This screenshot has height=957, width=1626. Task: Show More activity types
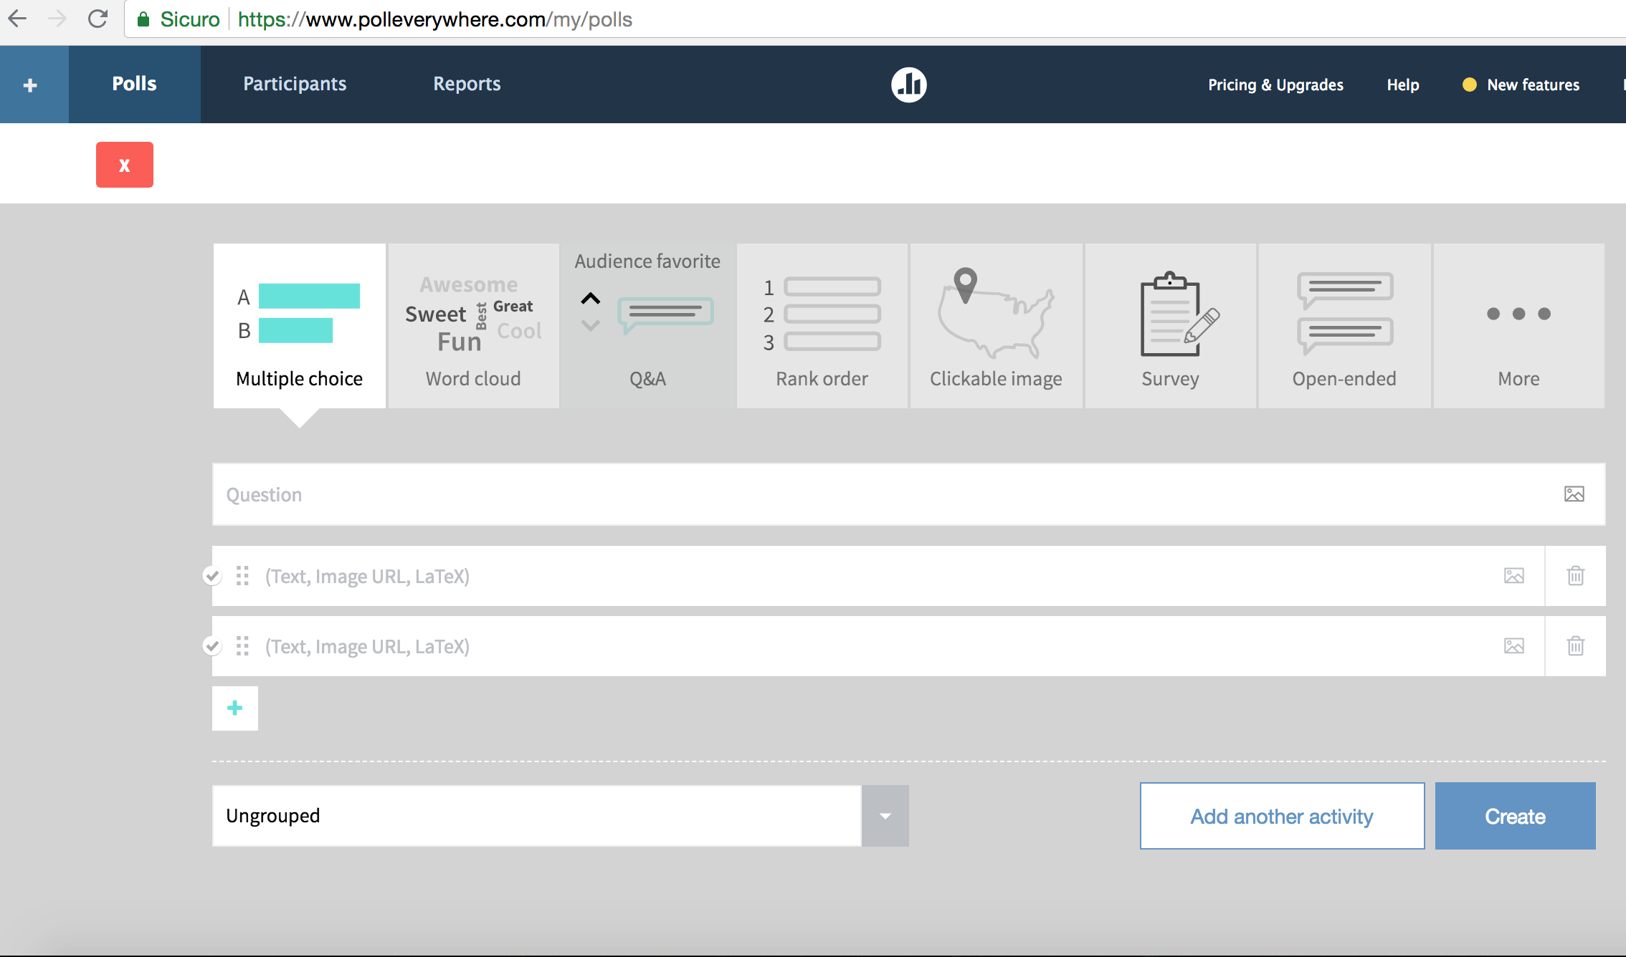point(1519,326)
